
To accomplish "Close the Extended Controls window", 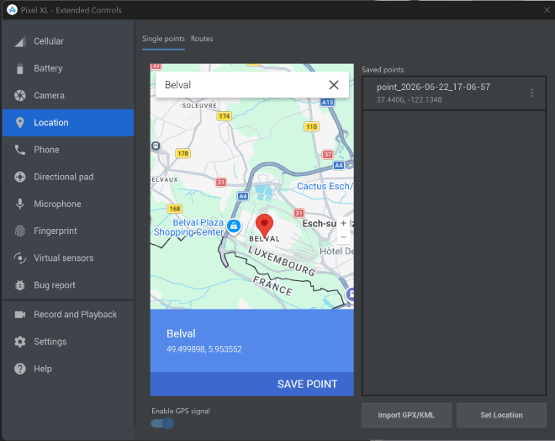I will tap(547, 10).
